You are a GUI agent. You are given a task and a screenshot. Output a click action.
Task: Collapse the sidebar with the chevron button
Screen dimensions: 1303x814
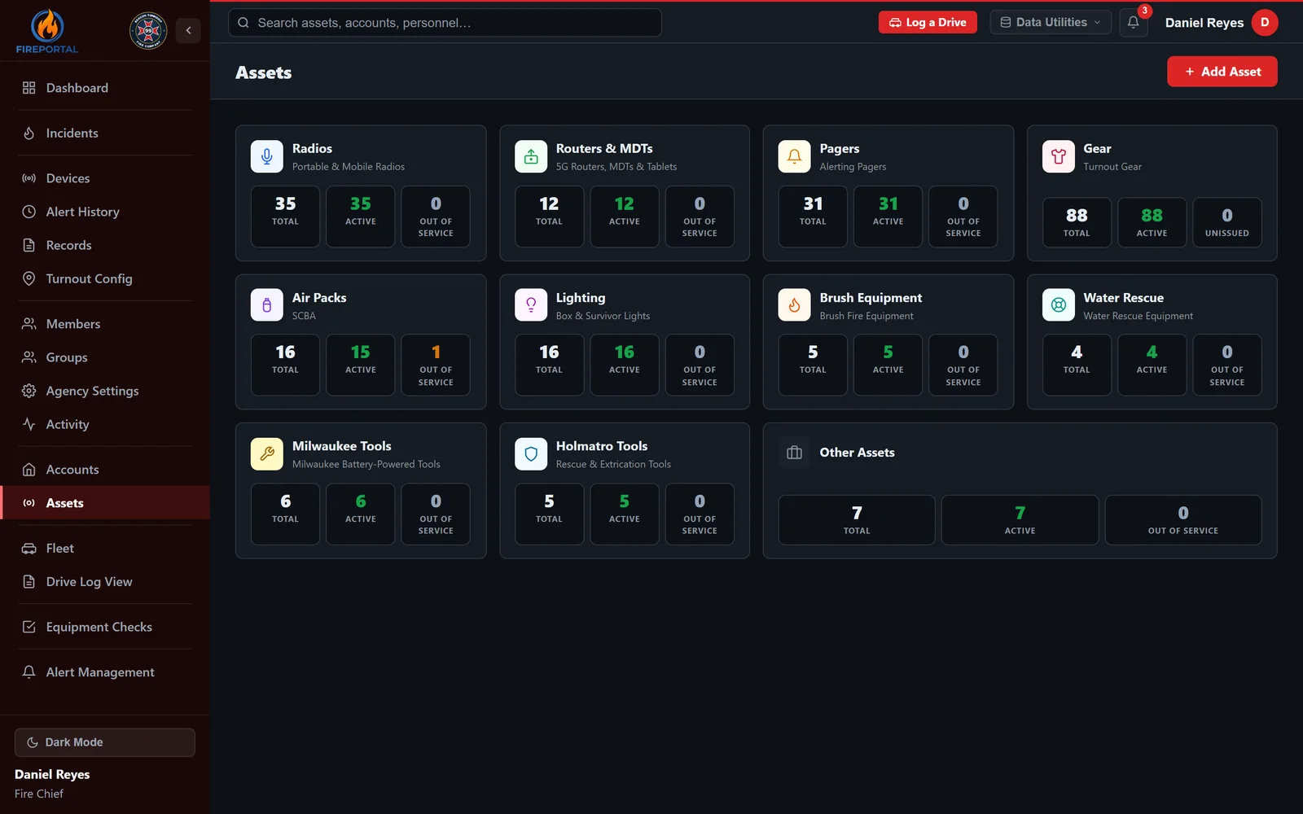(188, 30)
